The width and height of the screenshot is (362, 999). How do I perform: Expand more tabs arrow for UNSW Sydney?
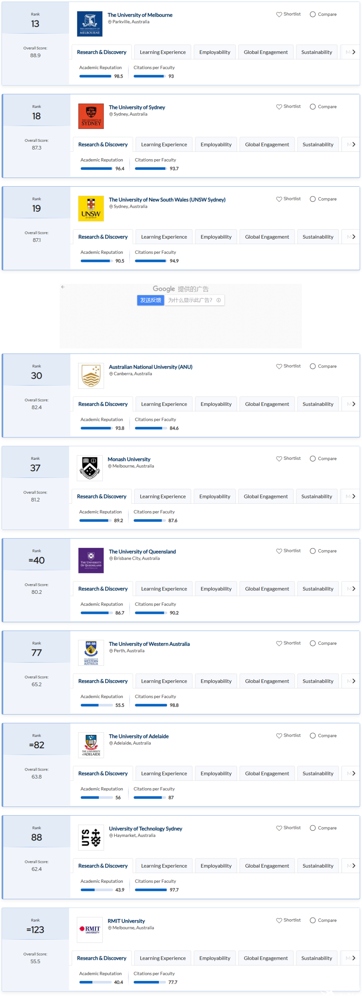(354, 237)
